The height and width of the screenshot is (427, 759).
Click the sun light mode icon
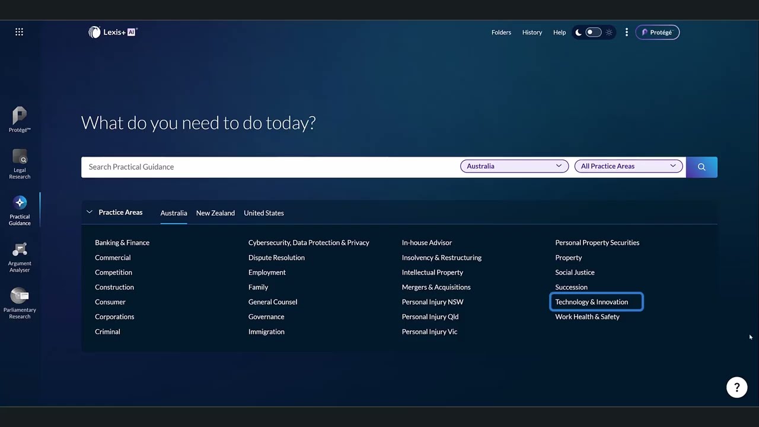tap(609, 33)
